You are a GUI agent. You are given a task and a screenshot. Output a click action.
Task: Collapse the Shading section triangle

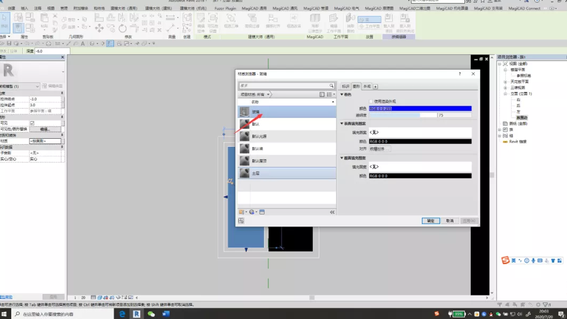[x=342, y=95]
